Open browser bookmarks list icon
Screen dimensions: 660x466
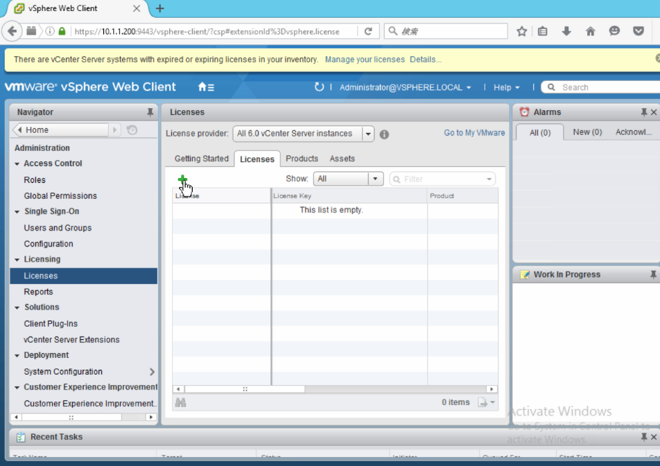point(543,31)
